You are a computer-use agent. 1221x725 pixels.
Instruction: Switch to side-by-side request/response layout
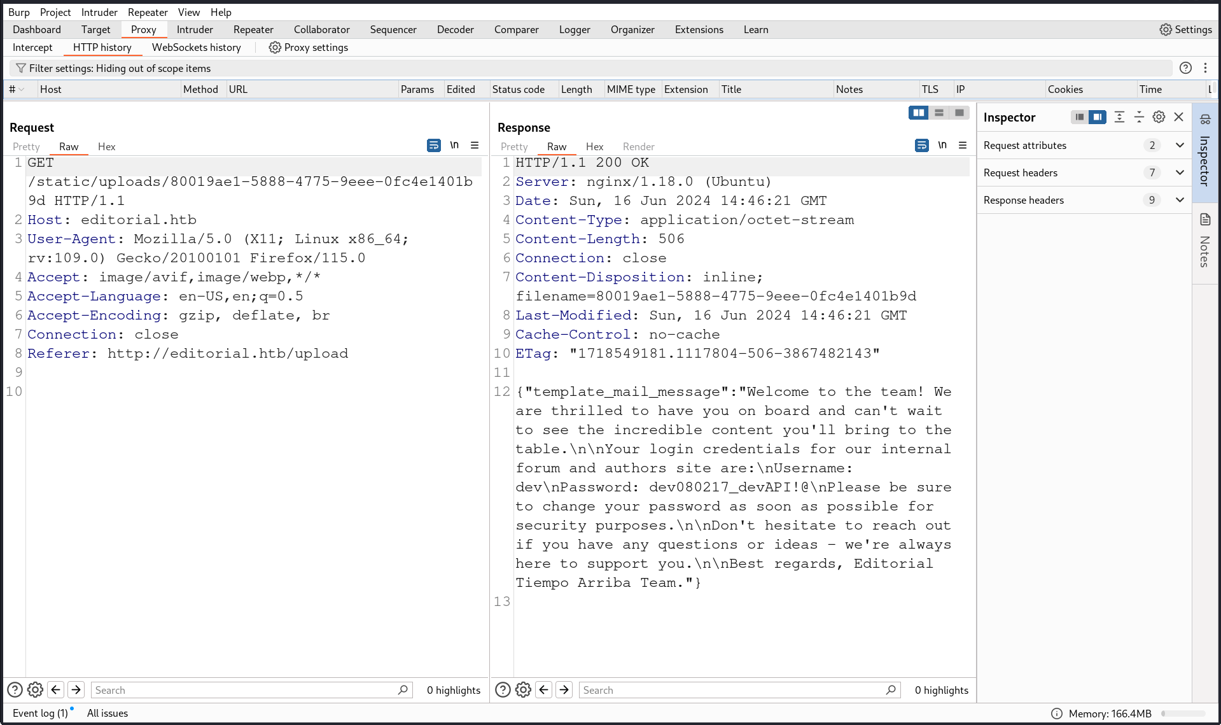click(x=919, y=113)
